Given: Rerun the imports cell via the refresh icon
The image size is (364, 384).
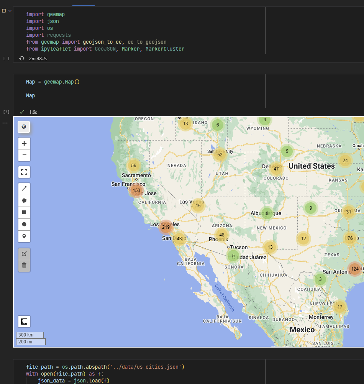Looking at the screenshot, I should (22, 58).
